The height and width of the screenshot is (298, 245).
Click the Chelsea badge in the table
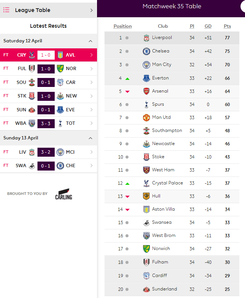tap(146, 51)
